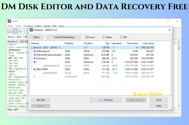Click the First sector column header

pos(131,43)
